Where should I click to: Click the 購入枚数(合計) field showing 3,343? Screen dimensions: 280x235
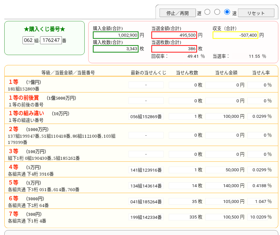coord(116,49)
